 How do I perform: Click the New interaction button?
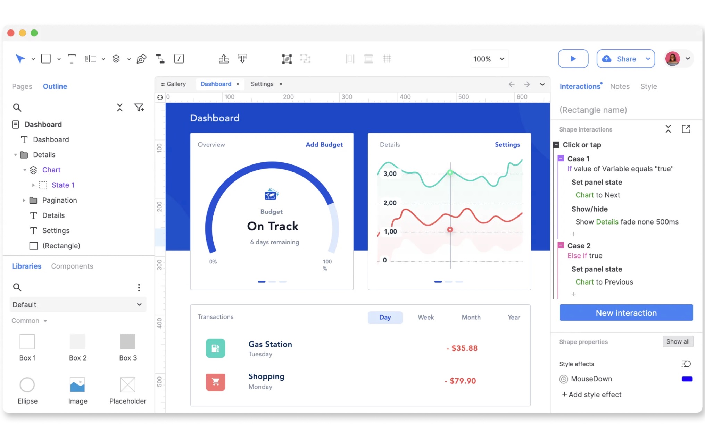coord(626,313)
